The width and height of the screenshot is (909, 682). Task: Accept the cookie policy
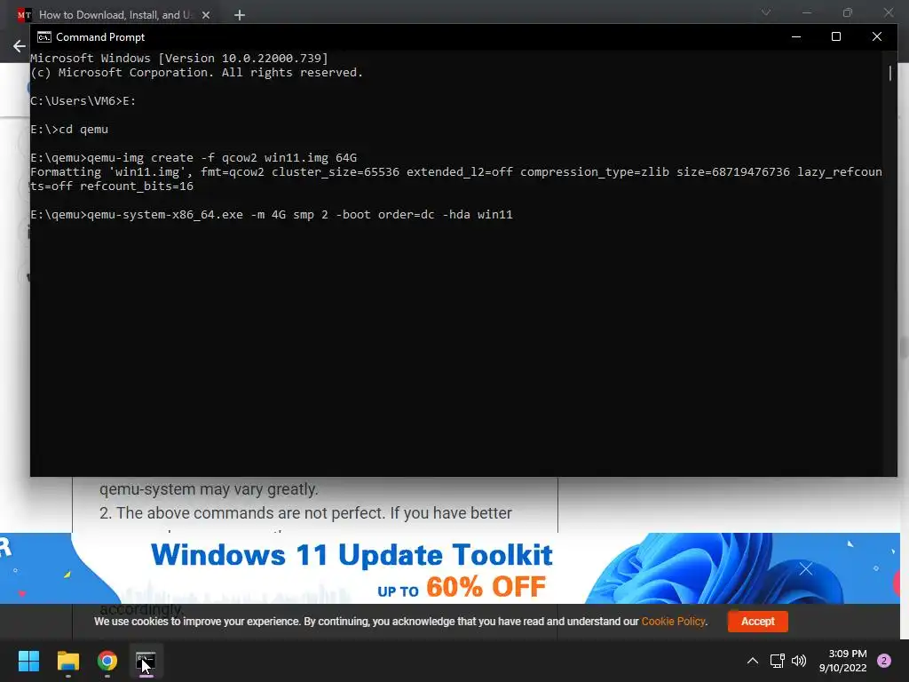pos(758,621)
